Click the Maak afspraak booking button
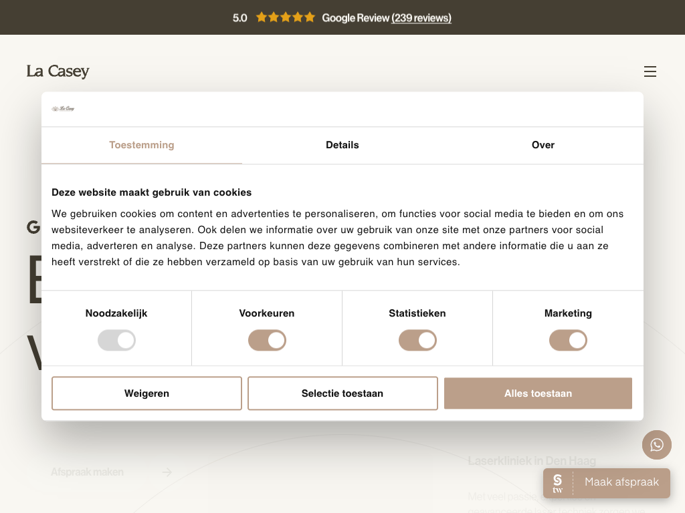This screenshot has height=513, width=685. click(x=621, y=482)
